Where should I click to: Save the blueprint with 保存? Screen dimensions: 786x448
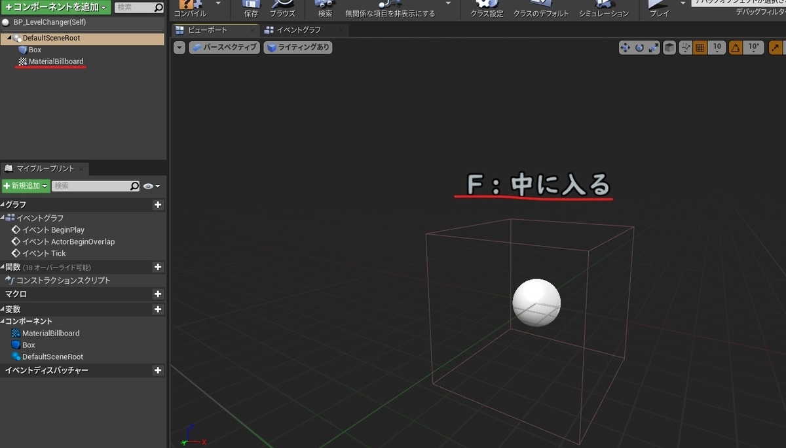coord(251,9)
